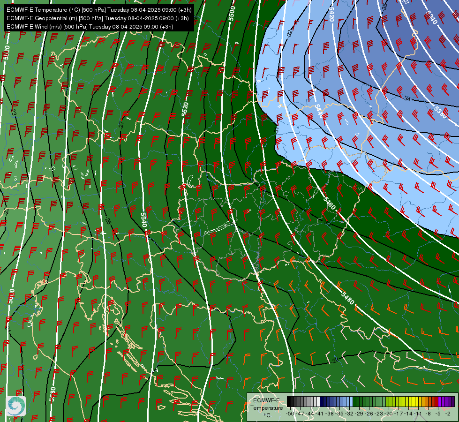
Task: Click the -14 value in the legend
Action: point(408,414)
